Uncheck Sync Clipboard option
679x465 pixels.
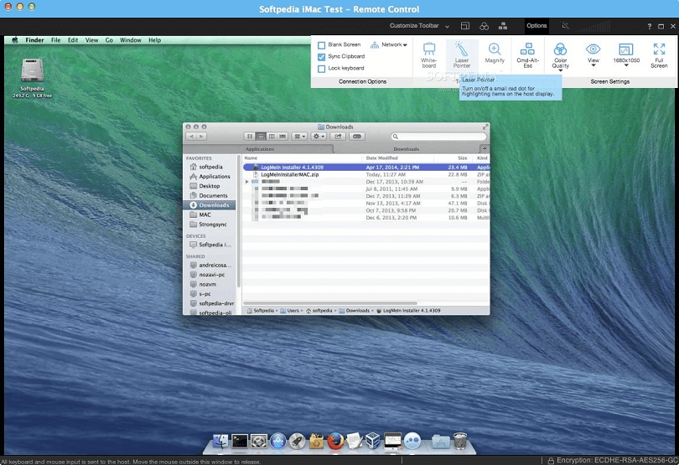click(322, 56)
